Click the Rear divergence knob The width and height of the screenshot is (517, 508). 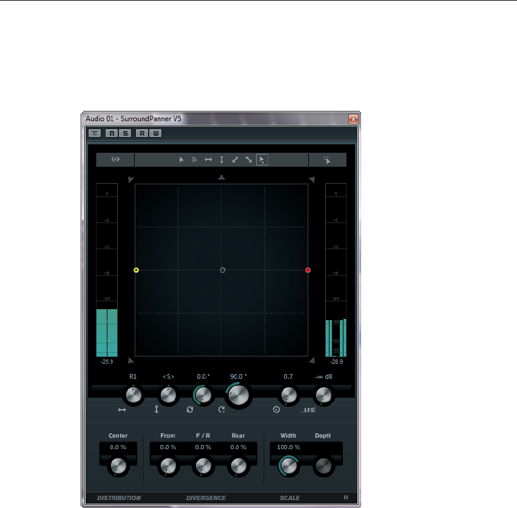point(238,466)
